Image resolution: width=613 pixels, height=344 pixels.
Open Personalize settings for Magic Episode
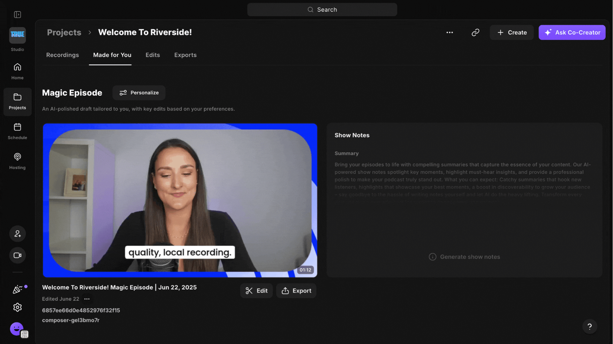pyautogui.click(x=139, y=93)
